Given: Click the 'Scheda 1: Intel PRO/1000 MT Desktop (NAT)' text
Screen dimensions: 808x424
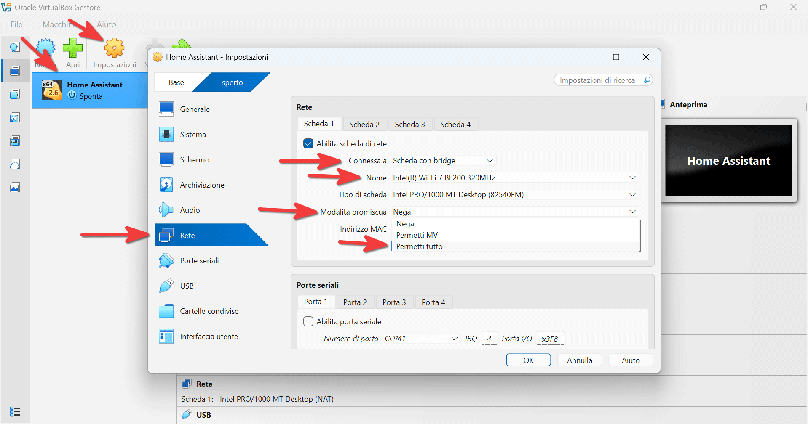Looking at the screenshot, I should pyautogui.click(x=257, y=399).
